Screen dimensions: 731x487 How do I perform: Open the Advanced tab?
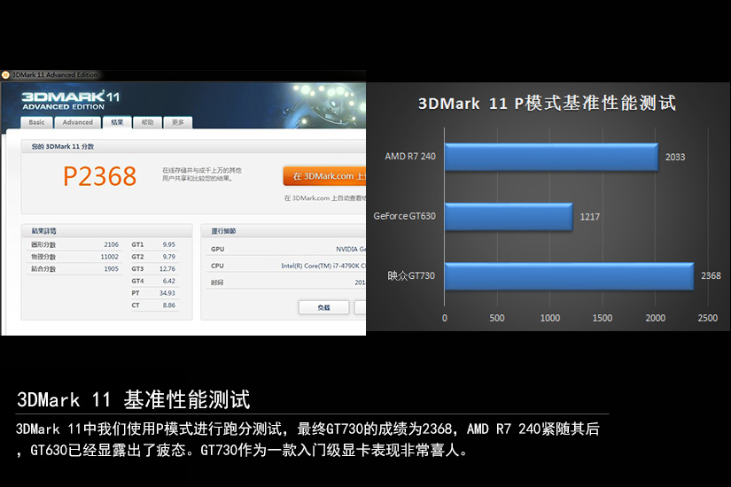click(x=77, y=122)
